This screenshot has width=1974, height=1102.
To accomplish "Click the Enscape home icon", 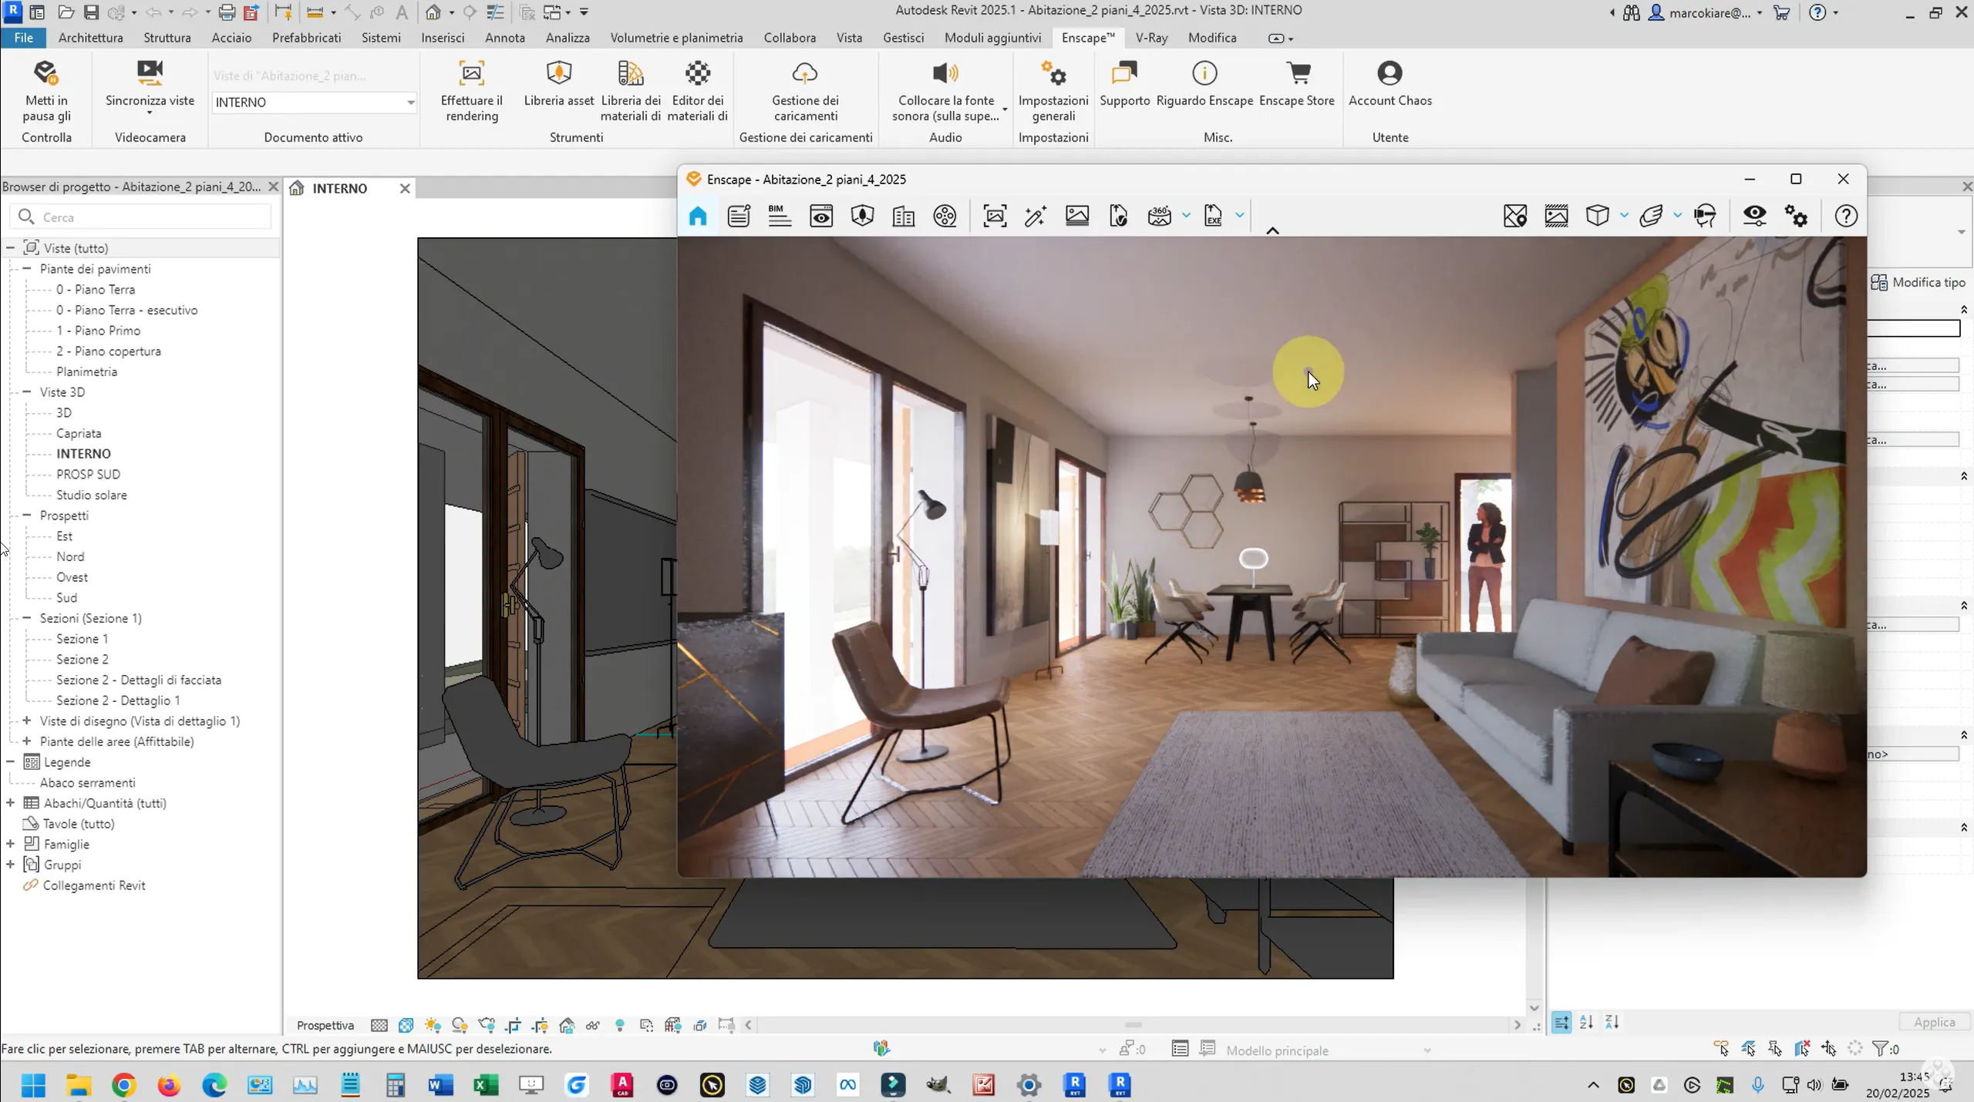I will point(697,217).
